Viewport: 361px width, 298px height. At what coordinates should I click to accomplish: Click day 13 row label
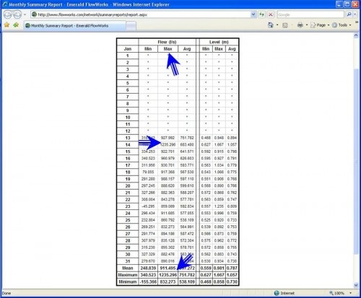pos(128,138)
